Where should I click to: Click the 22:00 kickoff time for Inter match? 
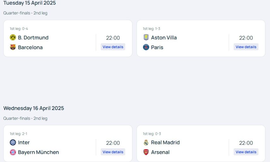click(x=113, y=143)
